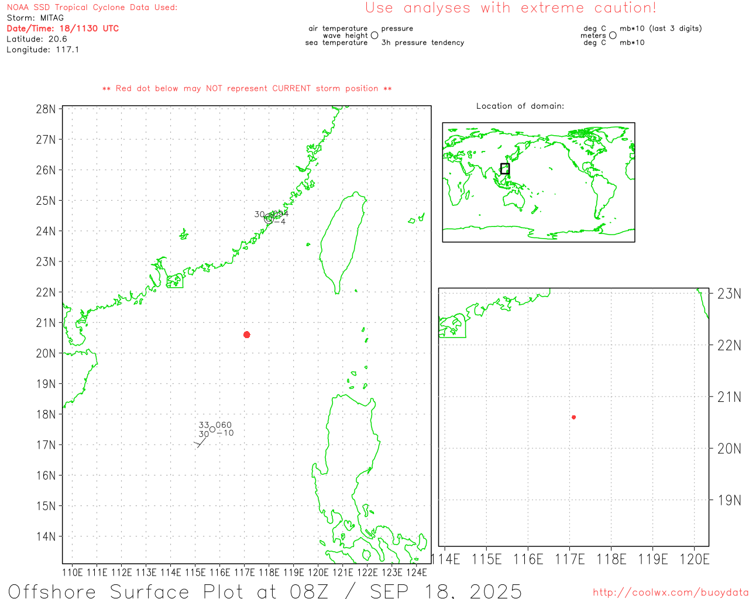Click the Taiwan island outline on the main map
The height and width of the screenshot is (599, 749).
(x=343, y=244)
